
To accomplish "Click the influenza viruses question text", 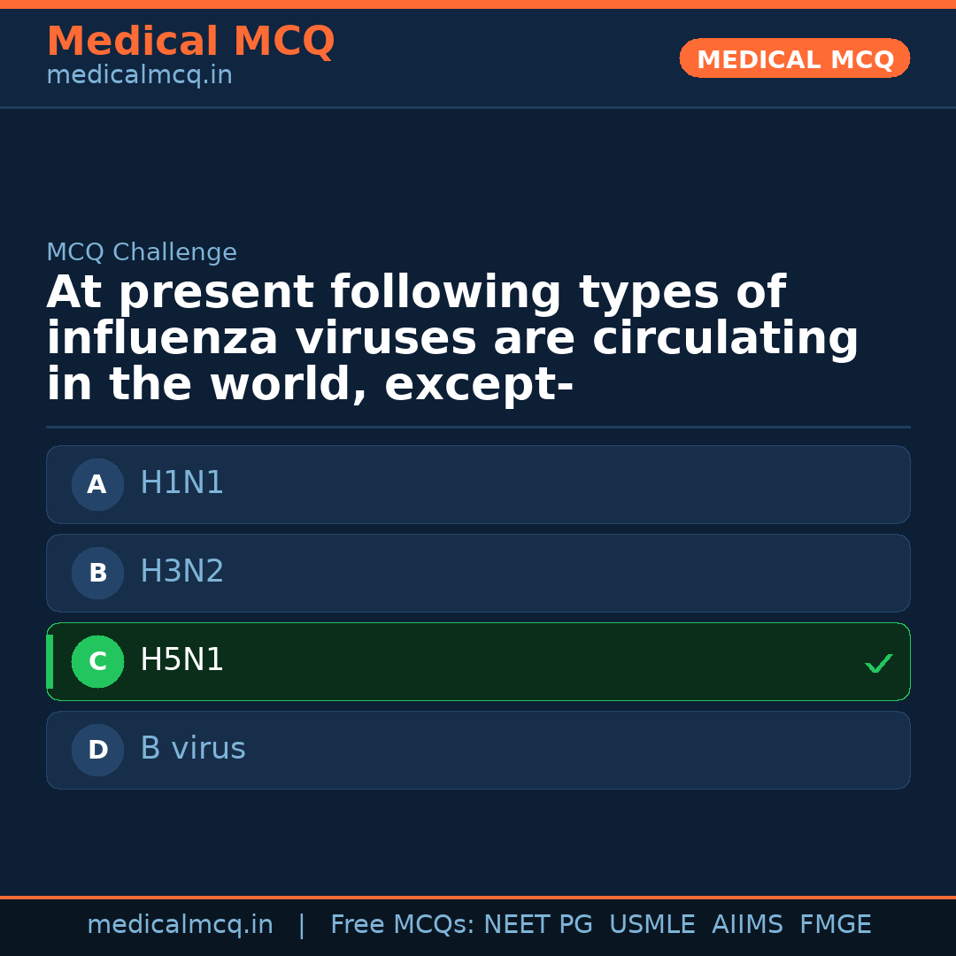I will (451, 339).
